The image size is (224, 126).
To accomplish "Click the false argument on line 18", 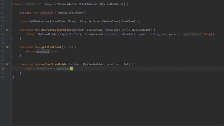I will point(206,34).
